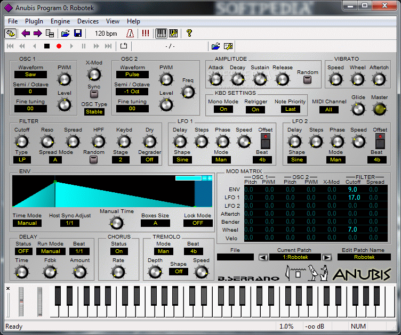Open the plugin chain window icon
This screenshot has width=401, height=335.
50,34
